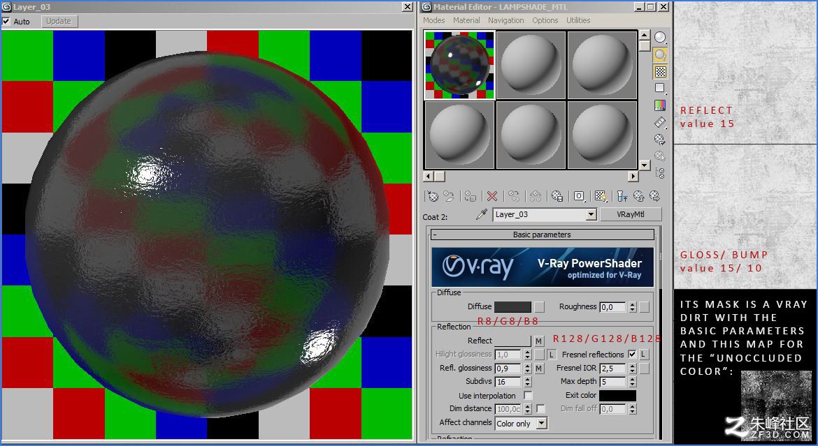Click Roughness spinner arrows
Screen dimensions: 818x446
pos(632,307)
